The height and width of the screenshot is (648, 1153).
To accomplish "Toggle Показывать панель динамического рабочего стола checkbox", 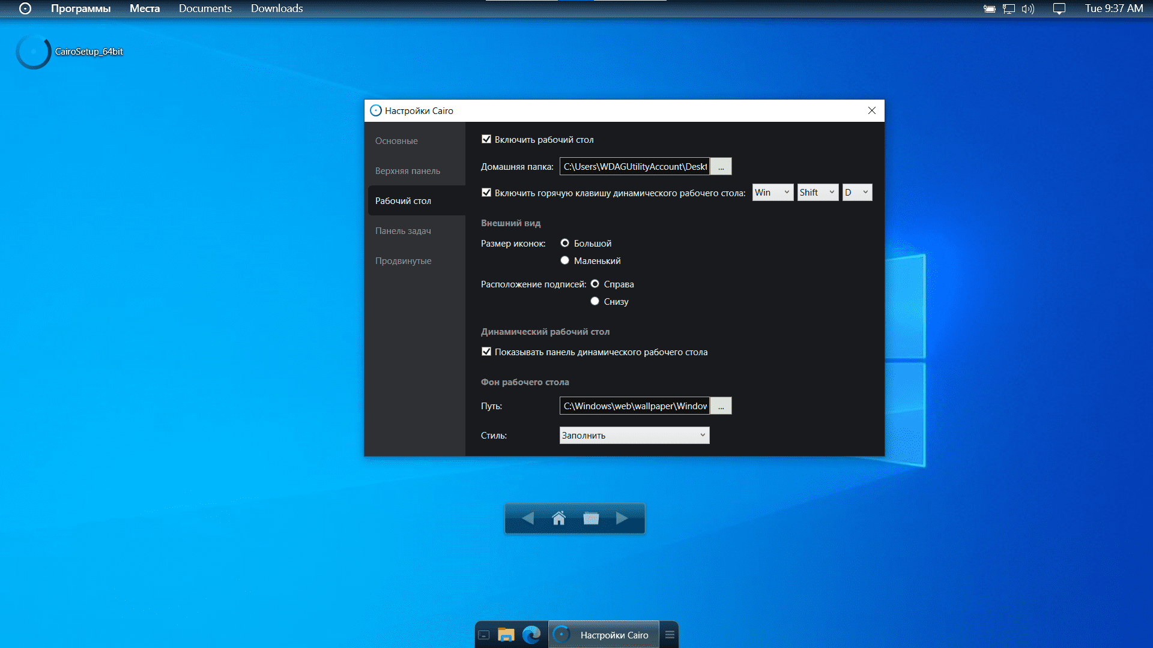I will 486,352.
